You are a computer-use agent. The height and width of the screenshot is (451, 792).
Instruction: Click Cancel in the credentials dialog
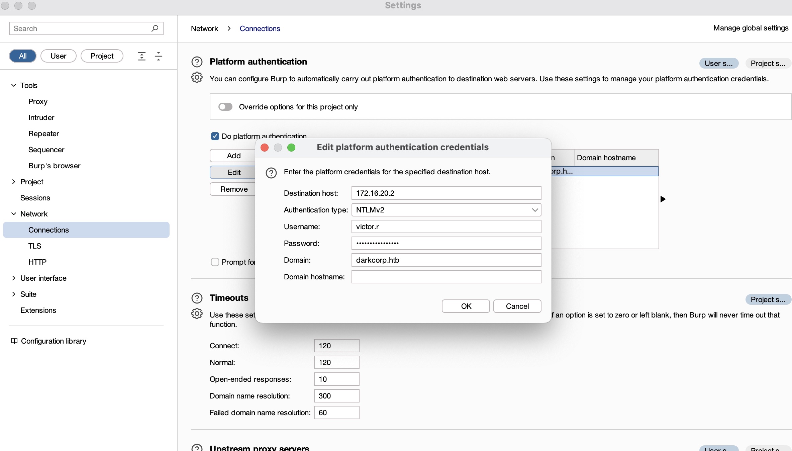(x=517, y=306)
